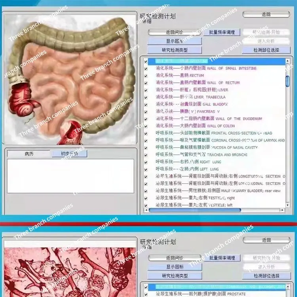Select 左肺 LEFT LUNG row
This screenshot has width=297, height=297.
[187, 169]
